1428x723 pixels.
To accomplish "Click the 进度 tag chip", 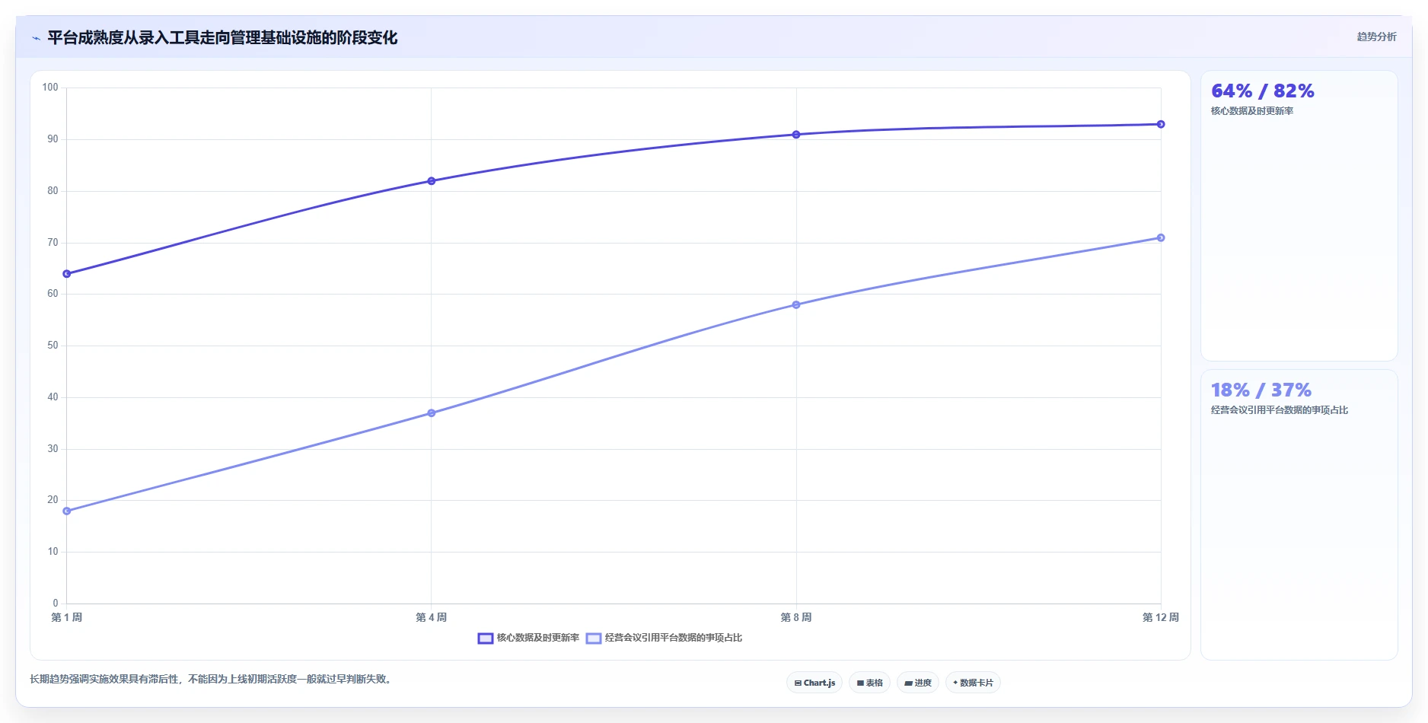I will click(x=918, y=683).
